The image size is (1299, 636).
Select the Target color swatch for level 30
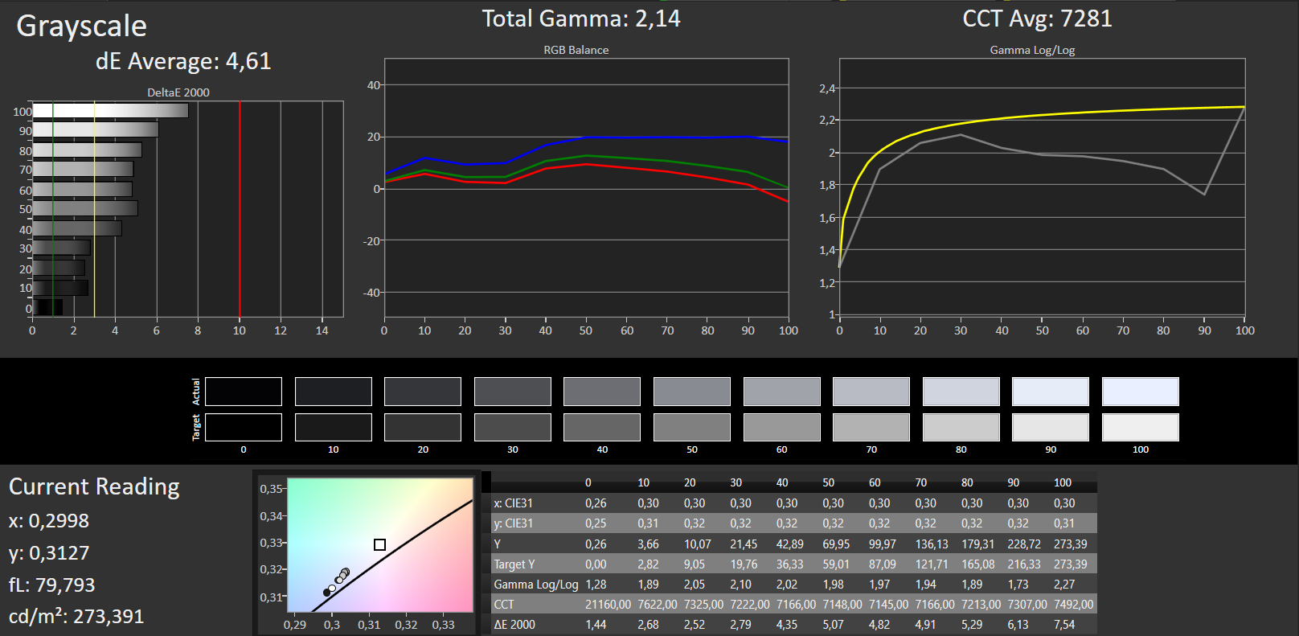513,427
